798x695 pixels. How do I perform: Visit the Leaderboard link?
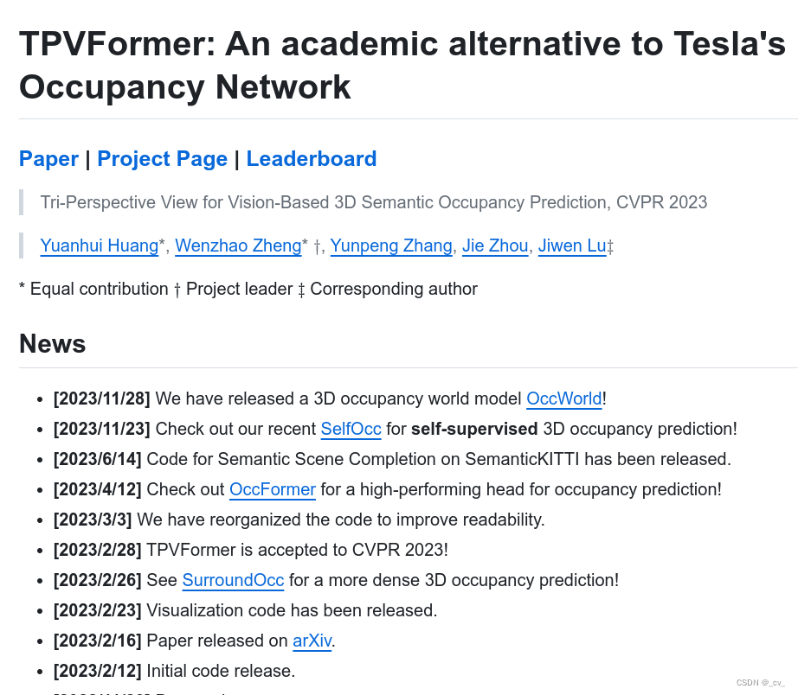(x=311, y=159)
